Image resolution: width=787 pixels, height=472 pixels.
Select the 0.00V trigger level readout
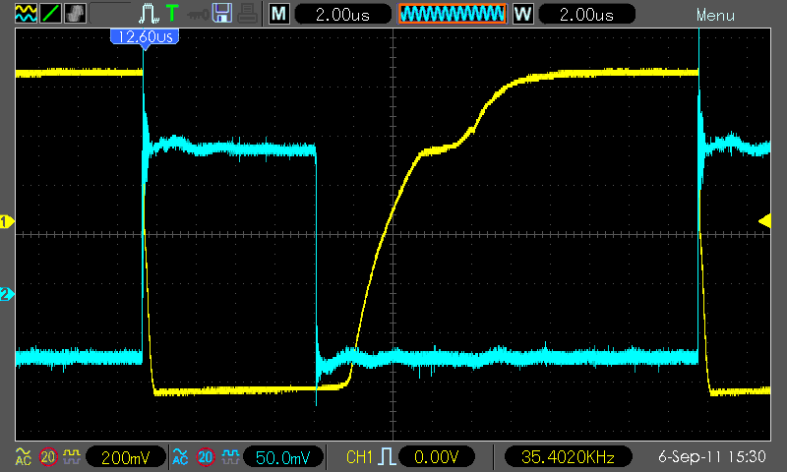tap(436, 457)
